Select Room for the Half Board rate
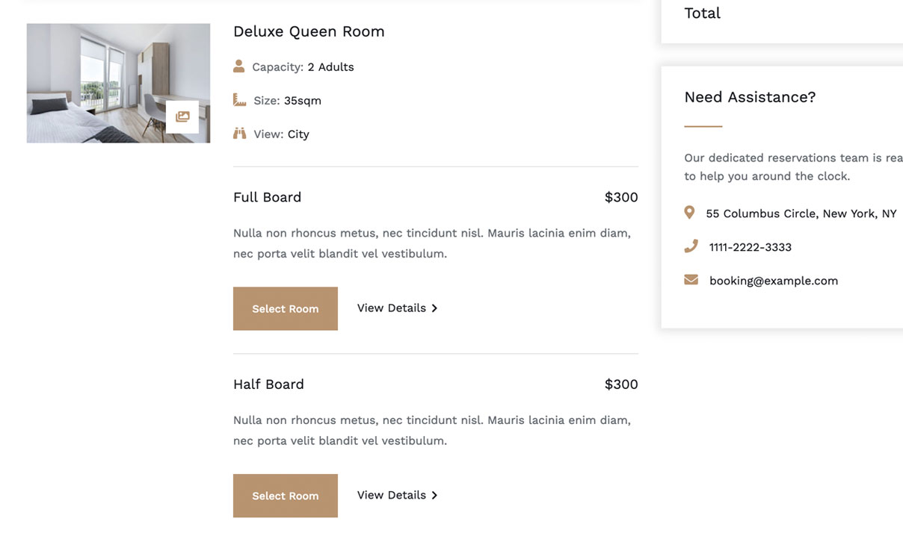 [x=286, y=496]
